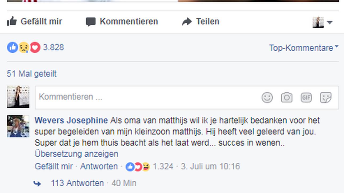The image size is (344, 193).
Task: Click the Kommentieren speech bubble icon
Action: click(x=91, y=22)
